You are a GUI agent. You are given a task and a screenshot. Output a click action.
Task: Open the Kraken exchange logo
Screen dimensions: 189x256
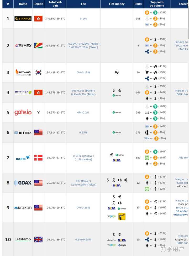[23, 208]
